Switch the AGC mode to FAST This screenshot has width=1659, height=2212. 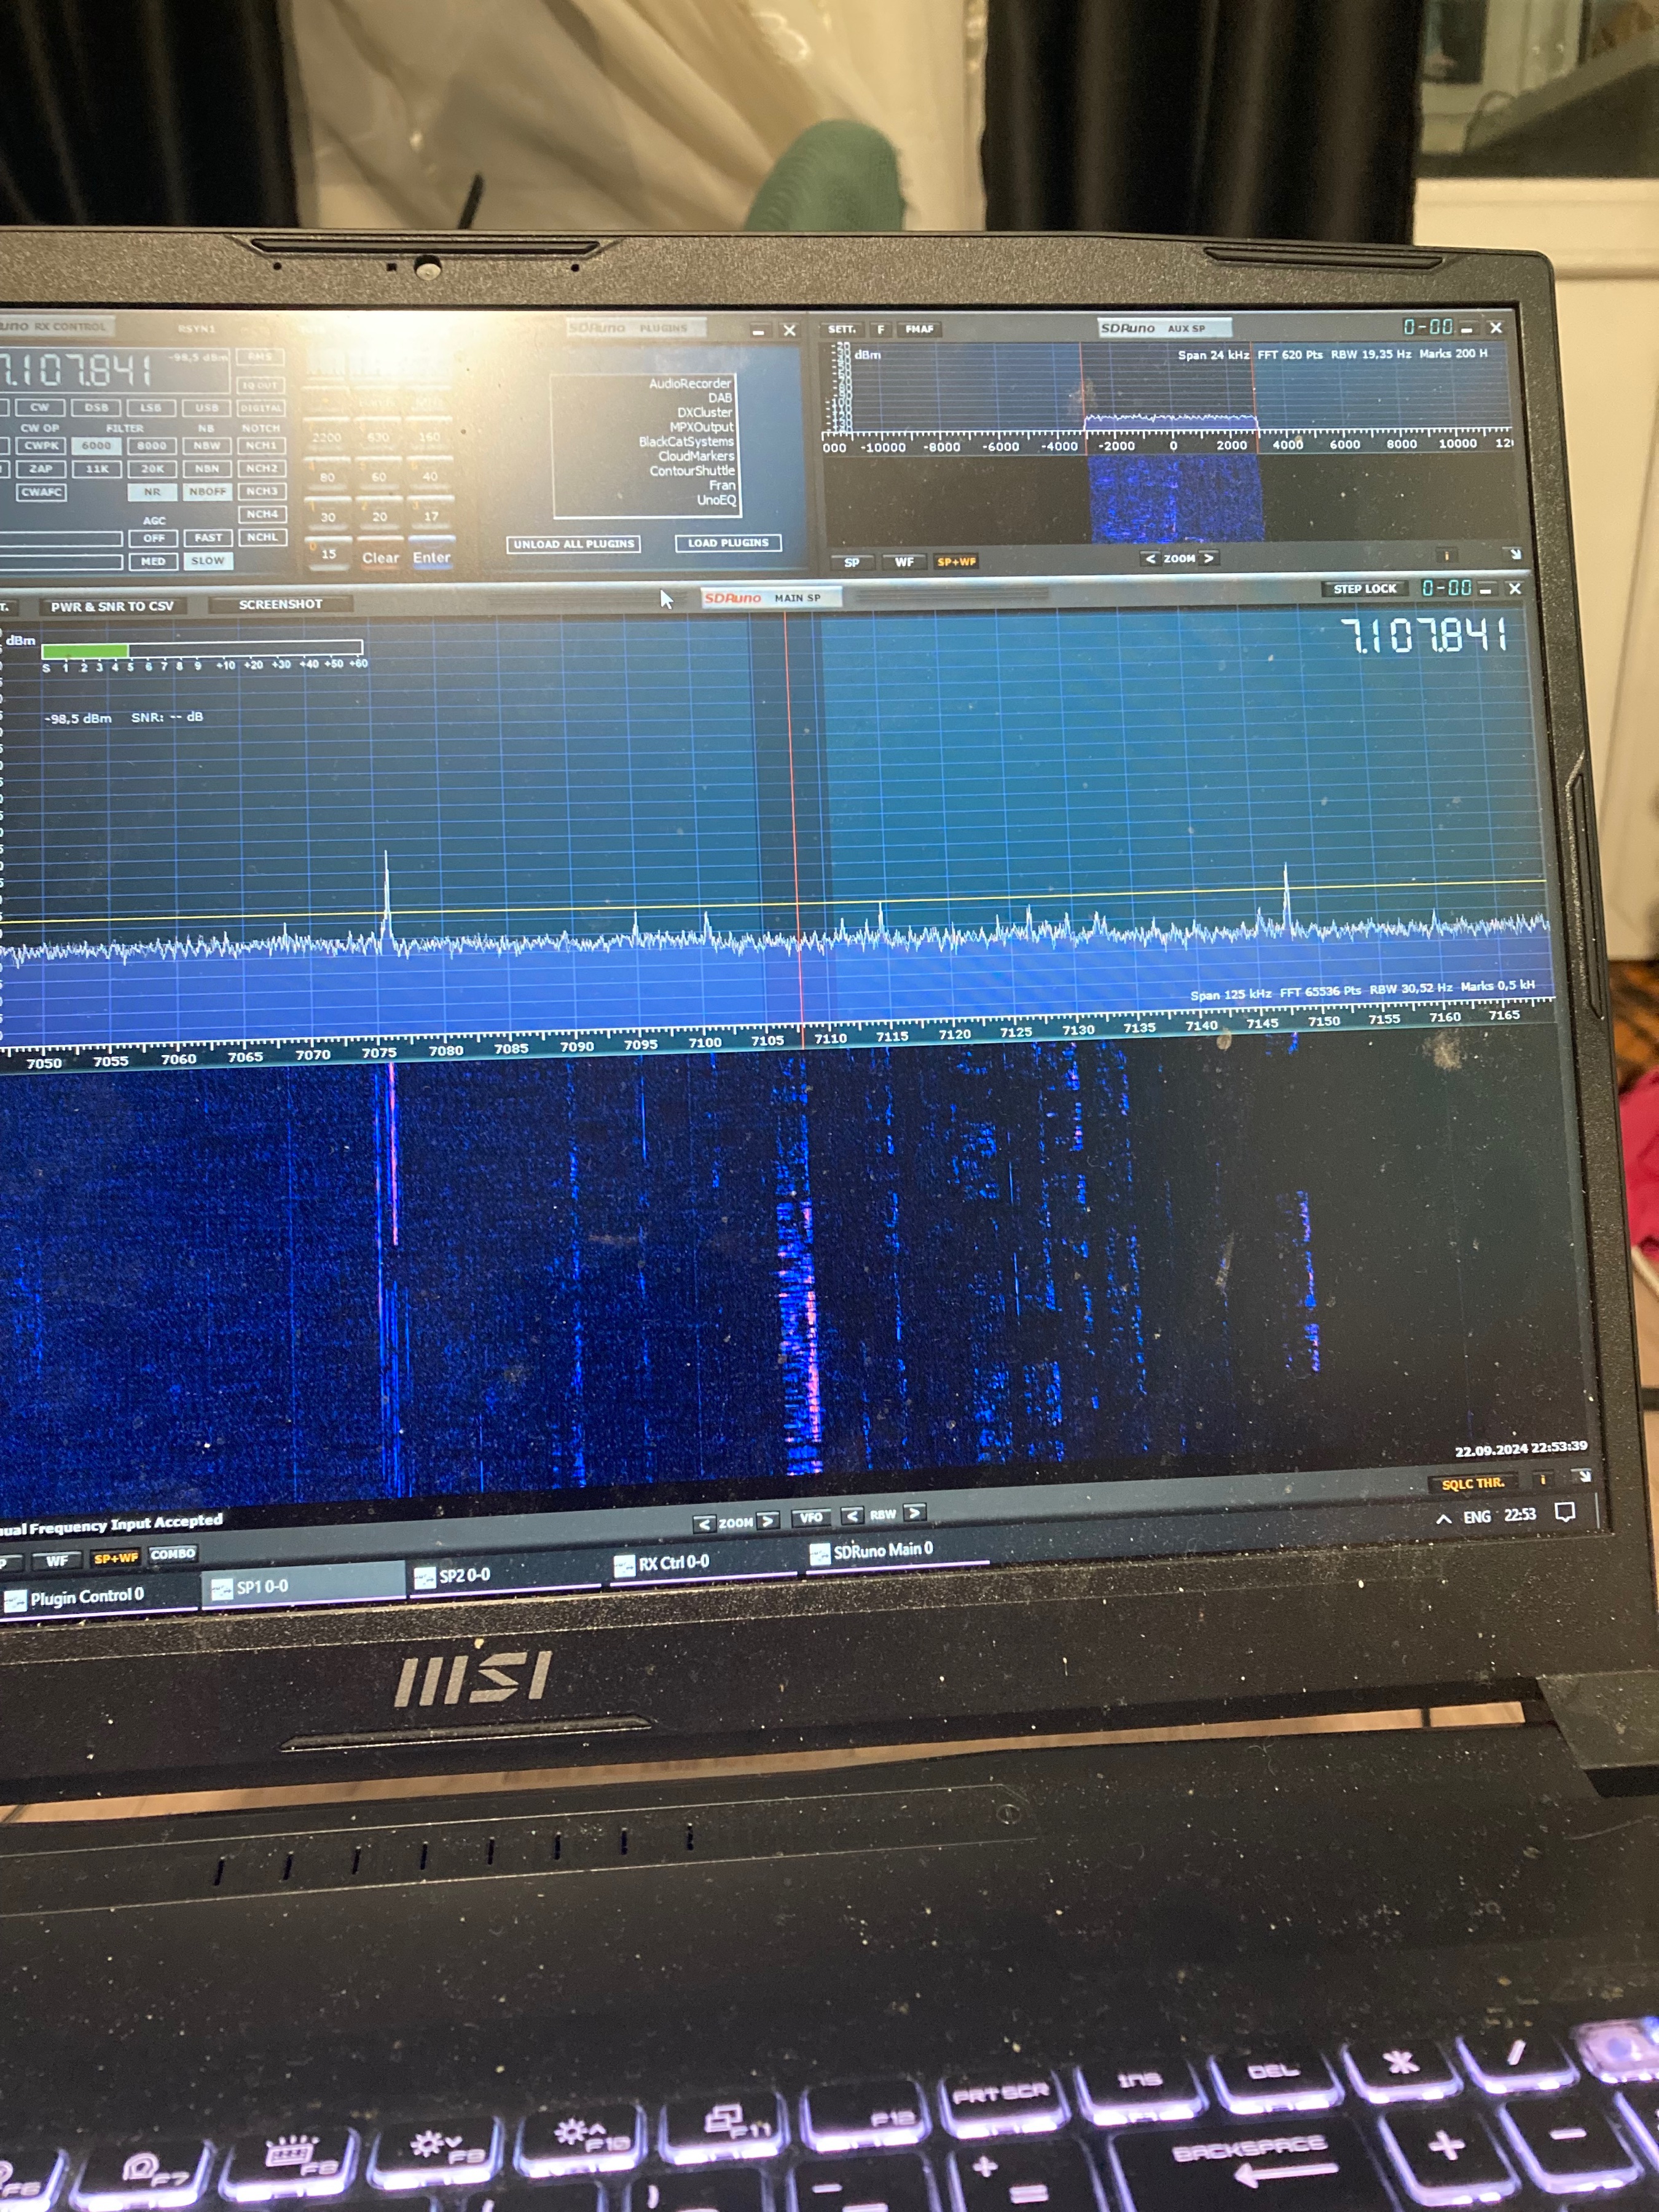pos(208,538)
